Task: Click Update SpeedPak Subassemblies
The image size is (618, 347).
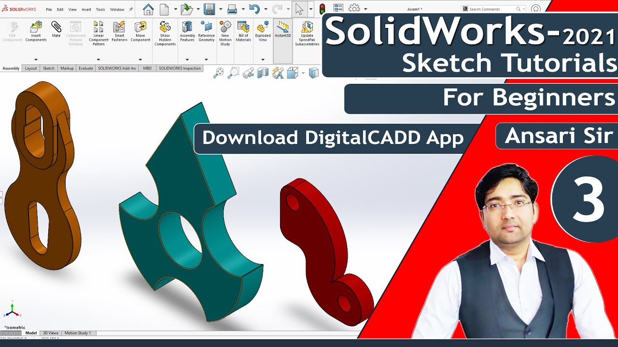Action: coord(307,33)
